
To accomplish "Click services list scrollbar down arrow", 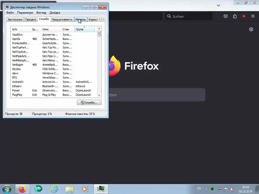I will coord(99,95).
